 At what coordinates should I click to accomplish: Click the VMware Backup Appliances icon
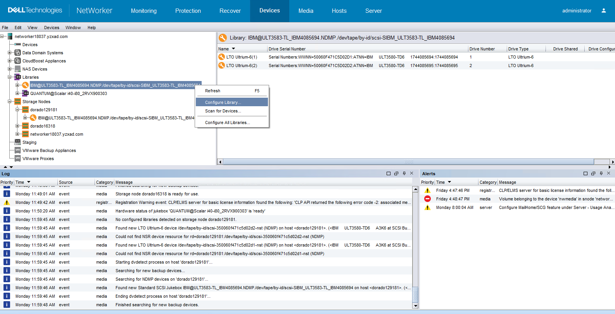click(17, 150)
